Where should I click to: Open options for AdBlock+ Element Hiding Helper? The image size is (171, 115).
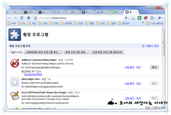pos(154,67)
